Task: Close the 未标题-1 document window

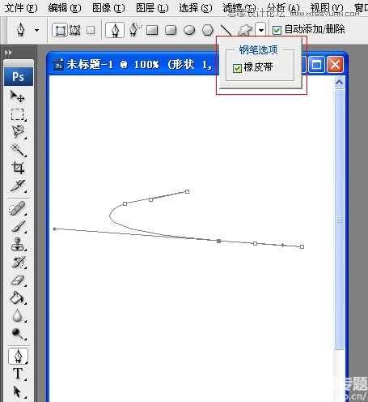Action: coord(335,65)
